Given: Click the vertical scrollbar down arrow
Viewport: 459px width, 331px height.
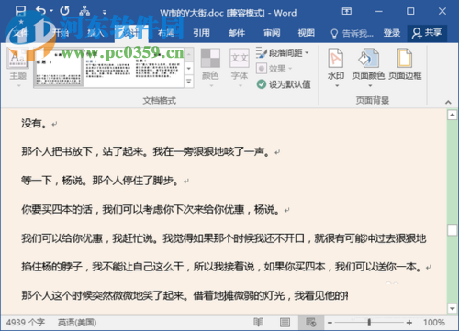Looking at the screenshot, I should (452, 309).
